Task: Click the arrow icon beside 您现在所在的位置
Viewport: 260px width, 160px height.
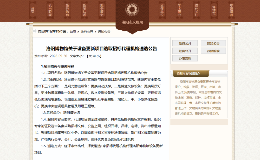Action: pos(35,31)
